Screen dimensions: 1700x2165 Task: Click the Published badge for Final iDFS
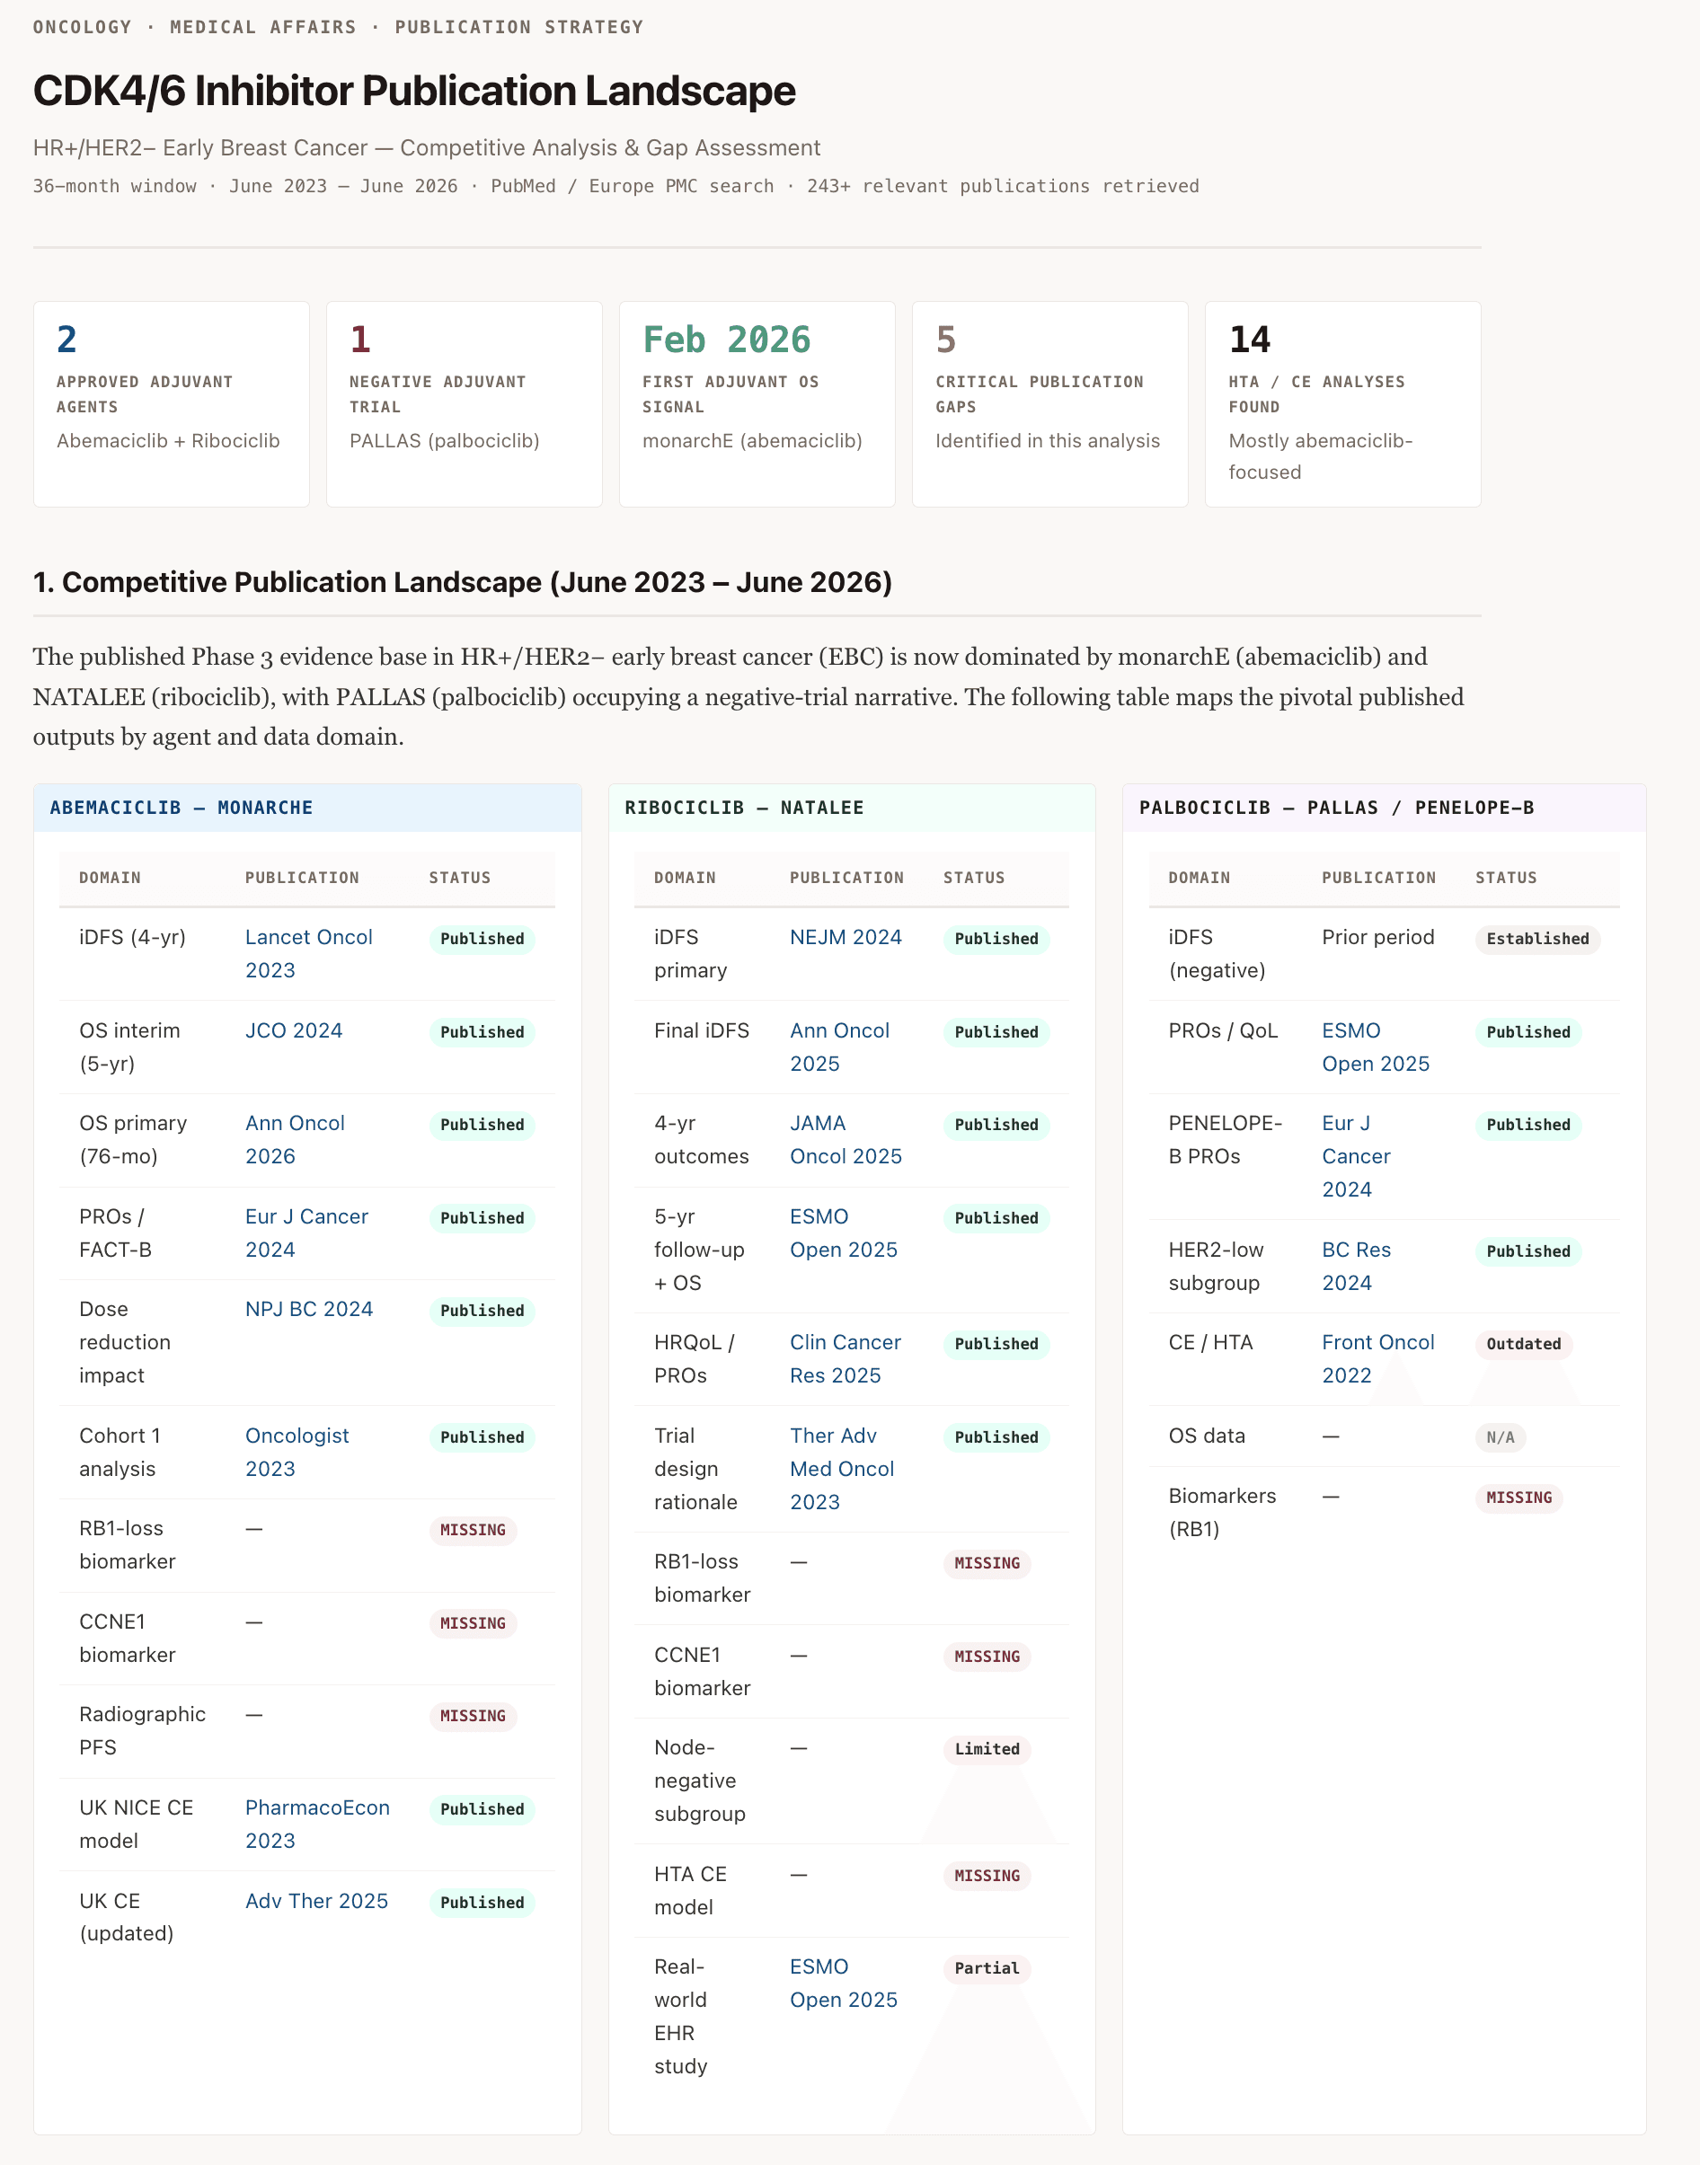[x=996, y=1033]
